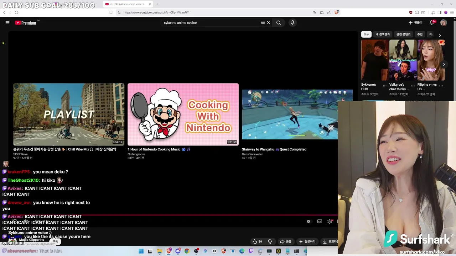The width and height of the screenshot is (456, 256).
Task: Click the Stairway to Wangshu Quest Completed title
Action: pyautogui.click(x=274, y=149)
